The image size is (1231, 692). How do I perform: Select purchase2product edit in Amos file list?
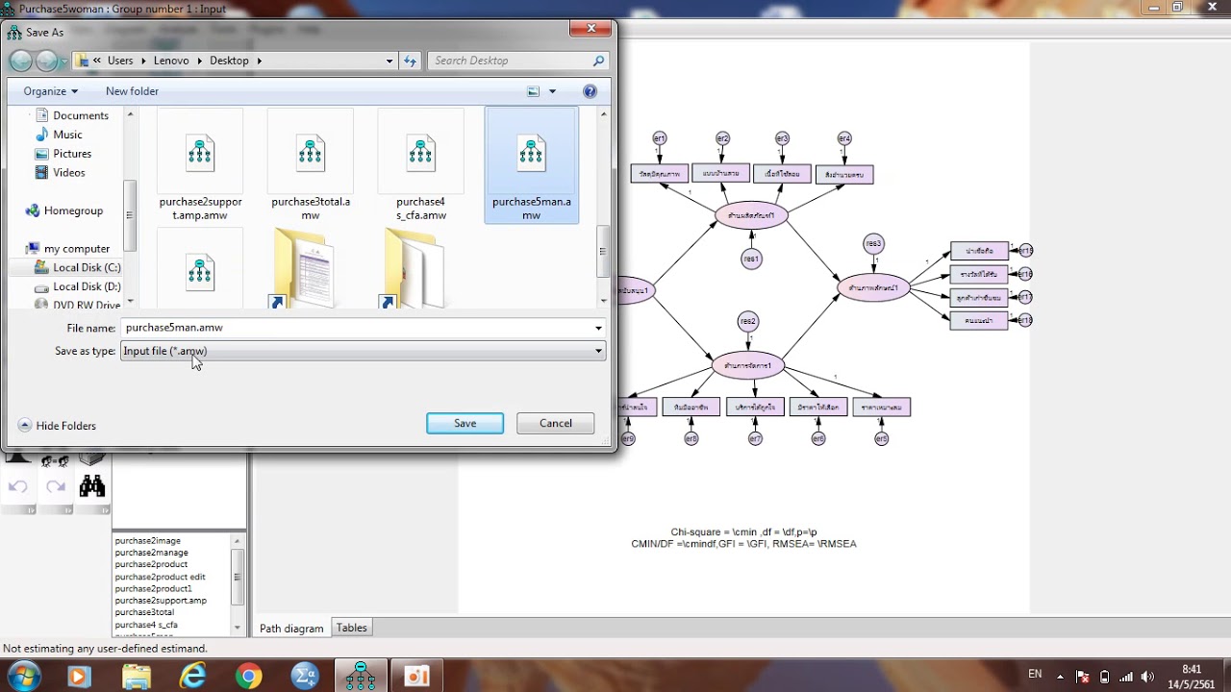tap(160, 577)
